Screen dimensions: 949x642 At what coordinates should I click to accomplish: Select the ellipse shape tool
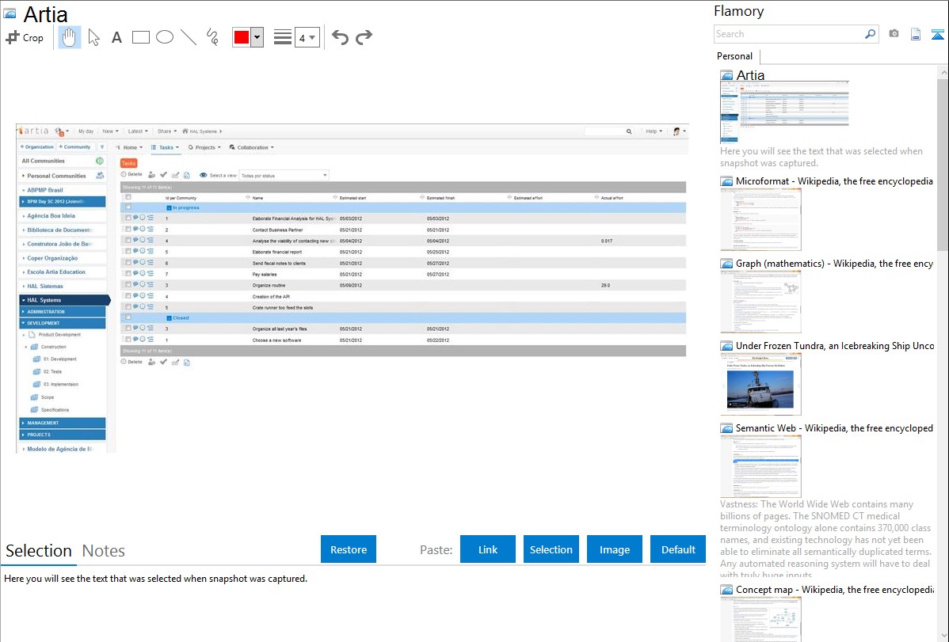(165, 37)
